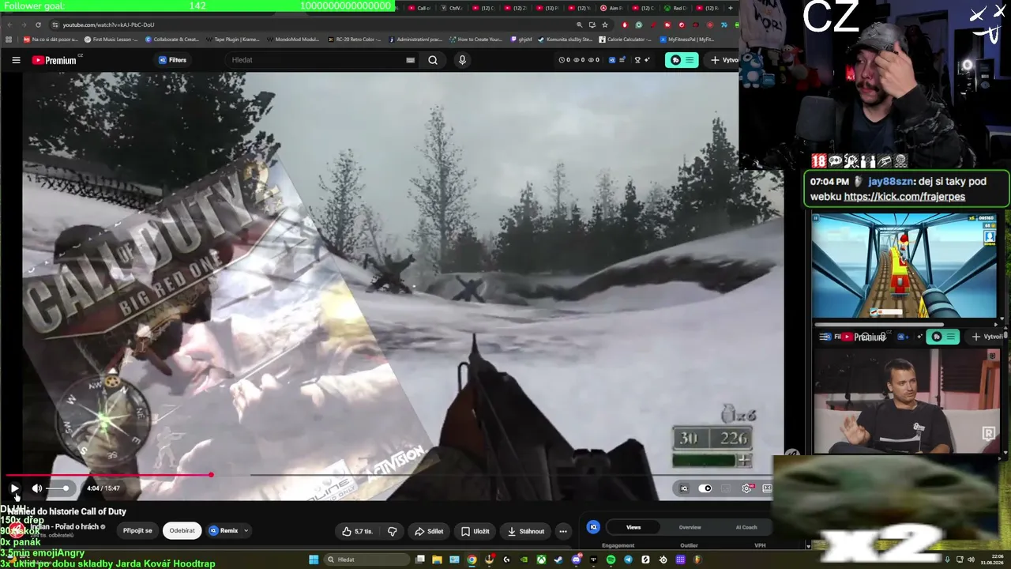The image size is (1011, 569).
Task: Bookmark this page with the star icon
Action: (x=605, y=24)
